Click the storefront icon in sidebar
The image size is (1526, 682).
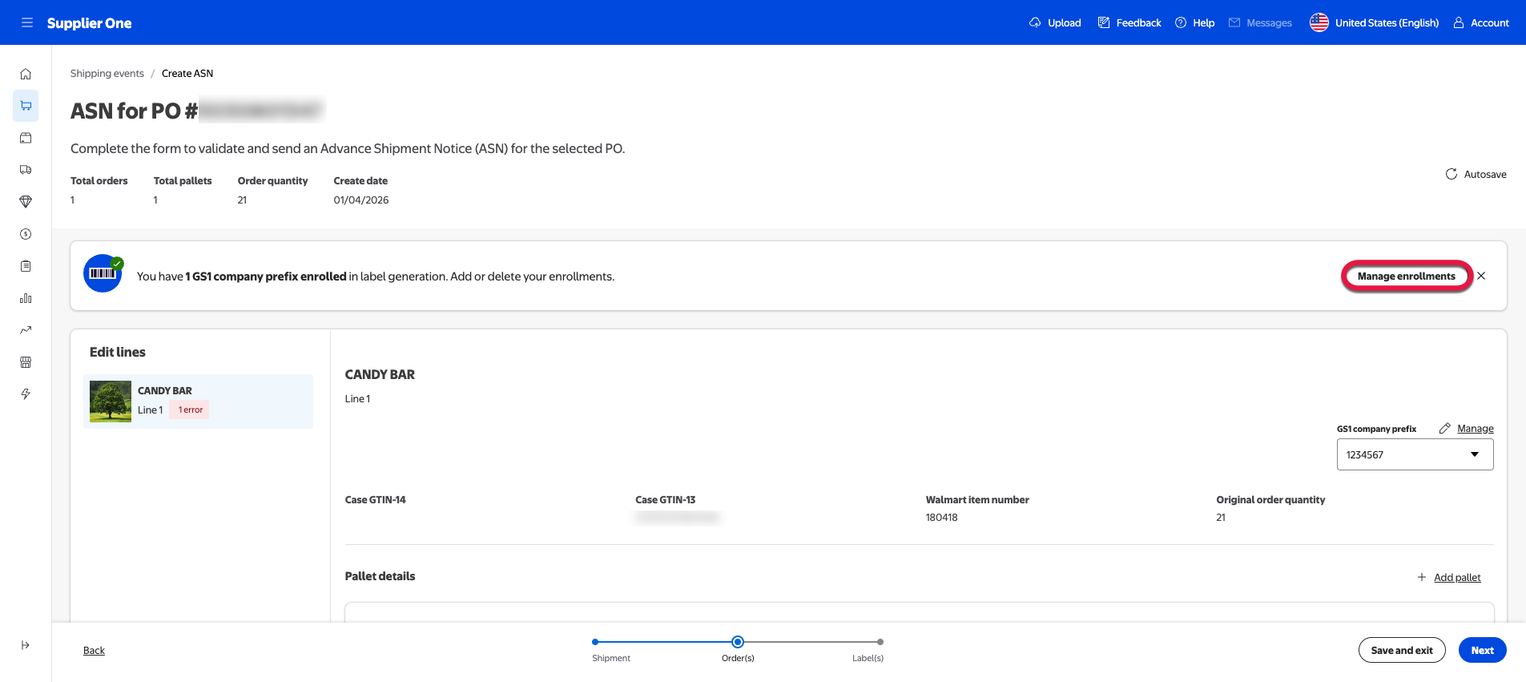tap(26, 362)
